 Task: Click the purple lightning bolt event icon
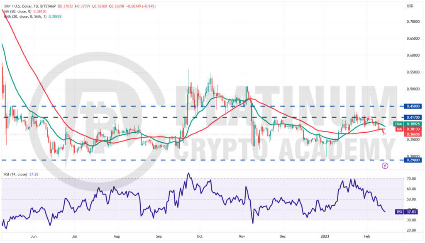click(385, 165)
